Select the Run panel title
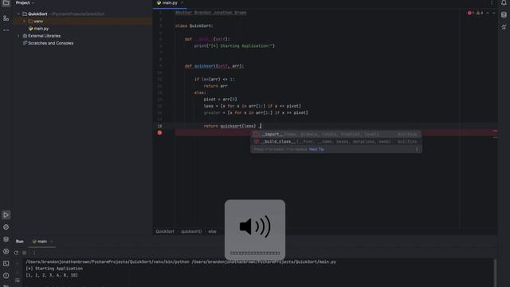Screen dimensions: 510x287 tap(19, 242)
